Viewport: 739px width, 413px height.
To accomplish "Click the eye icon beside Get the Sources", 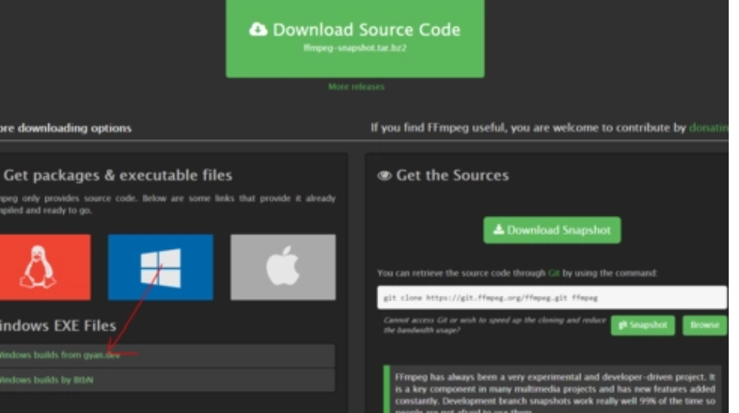I will 384,176.
